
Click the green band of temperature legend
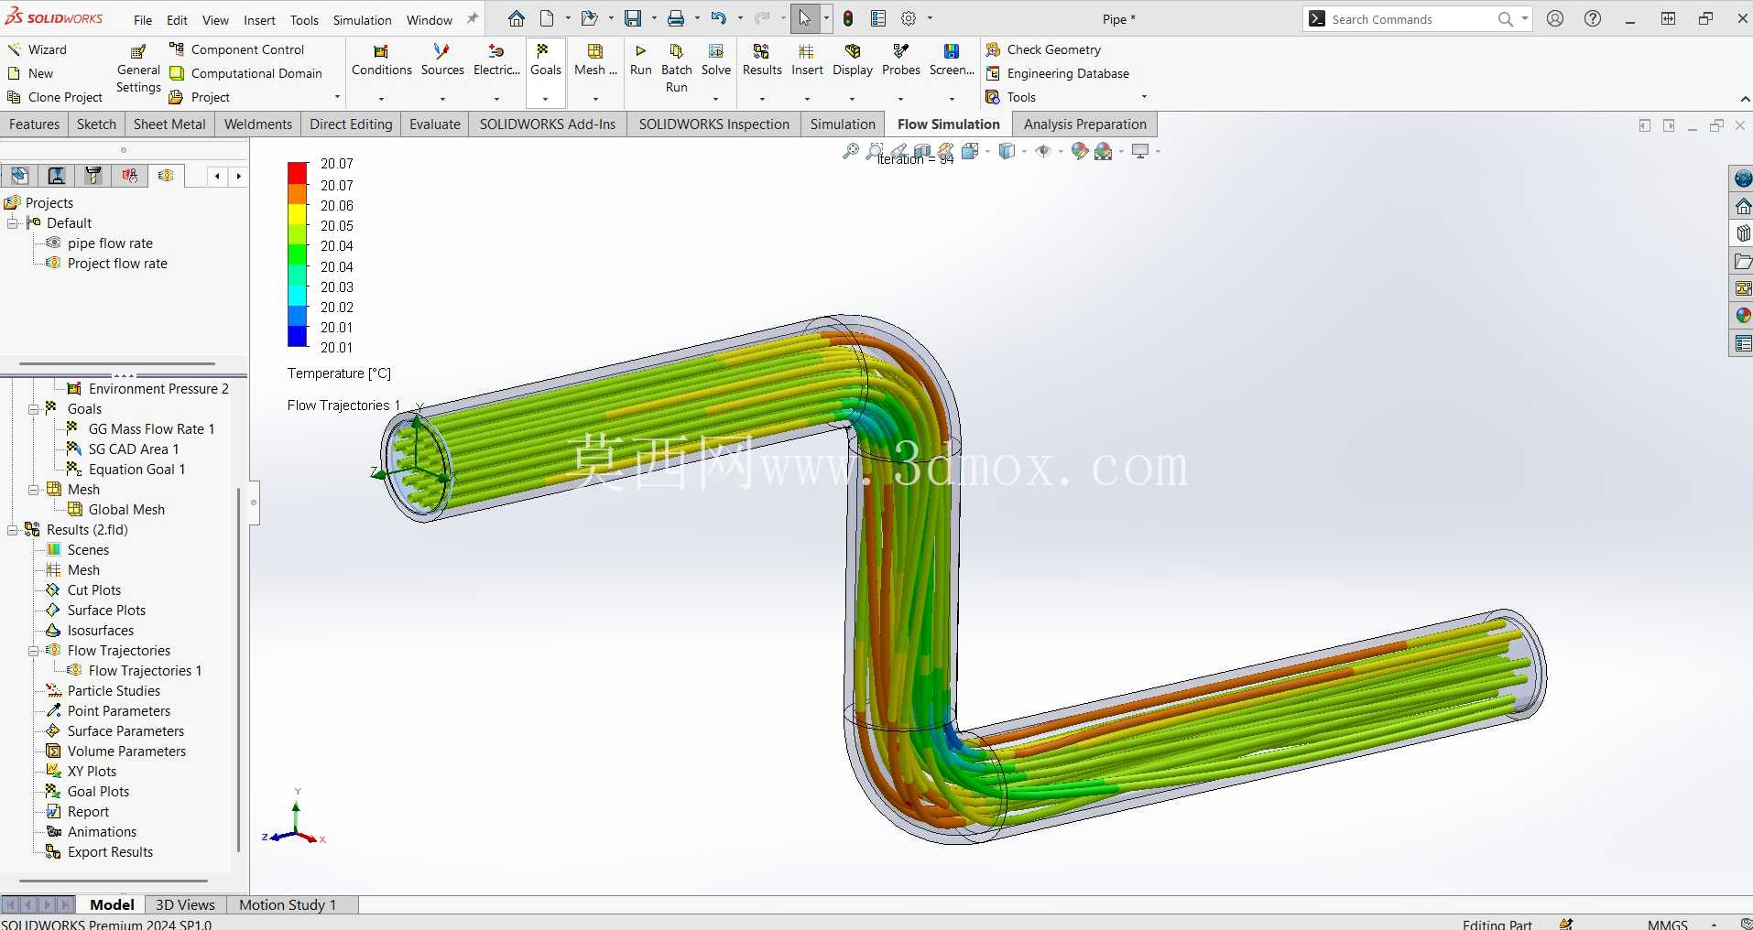298,254
